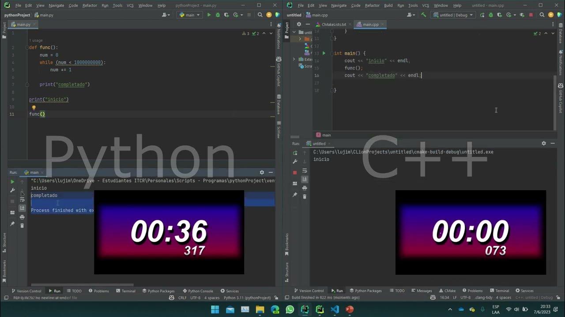Open Search Everywhere magnifier in CLion
This screenshot has height=317, width=565.
pyautogui.click(x=542, y=15)
